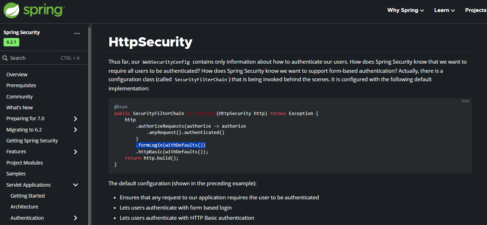Click the form based login bullet
This screenshot has height=225, width=487.
[176, 208]
